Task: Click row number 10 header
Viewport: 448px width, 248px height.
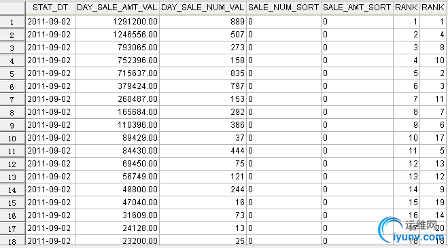Action: [12, 139]
